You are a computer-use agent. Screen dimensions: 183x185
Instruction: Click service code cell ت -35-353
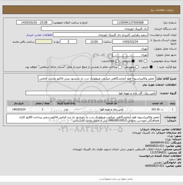click(157, 110)
